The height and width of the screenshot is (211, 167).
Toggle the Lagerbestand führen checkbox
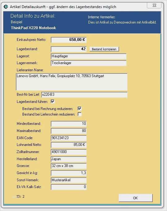click(53, 101)
